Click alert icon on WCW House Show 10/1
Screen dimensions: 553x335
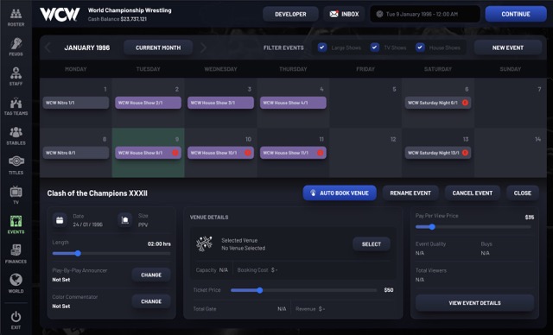(x=248, y=153)
